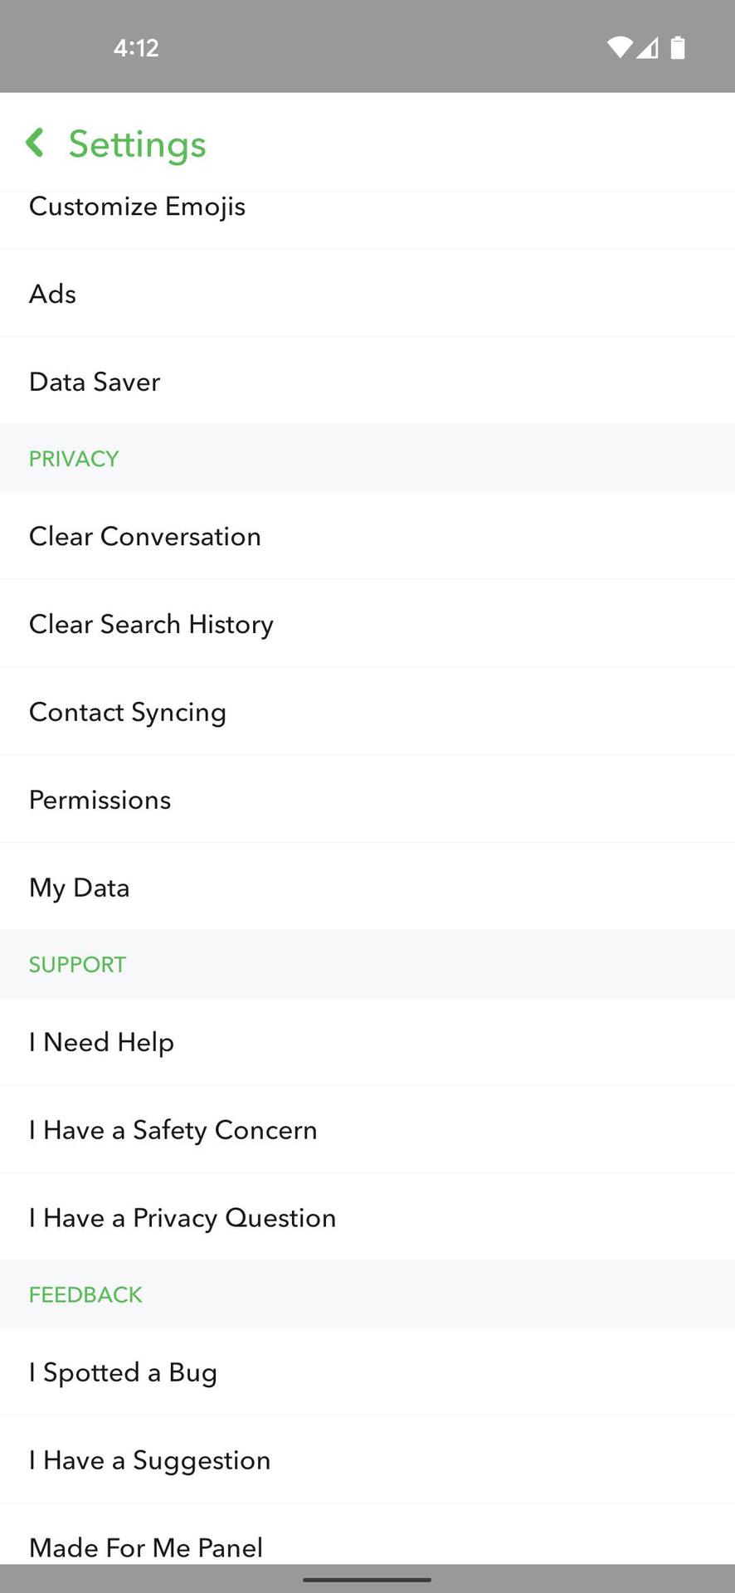Open Contact Syncing settings
Image resolution: width=735 pixels, height=1593 pixels.
click(128, 712)
